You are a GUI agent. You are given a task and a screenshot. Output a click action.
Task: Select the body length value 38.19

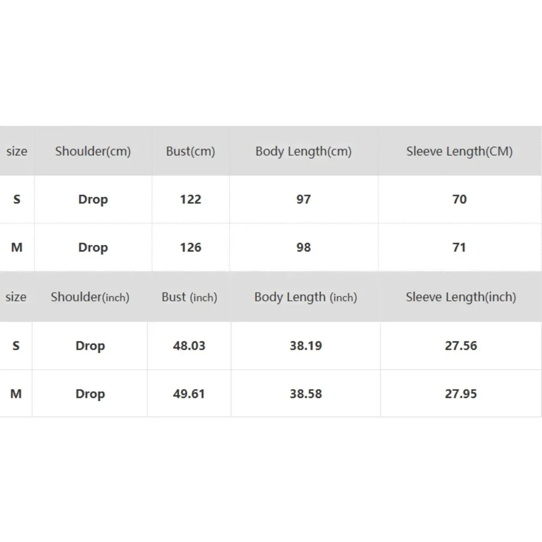(x=306, y=346)
